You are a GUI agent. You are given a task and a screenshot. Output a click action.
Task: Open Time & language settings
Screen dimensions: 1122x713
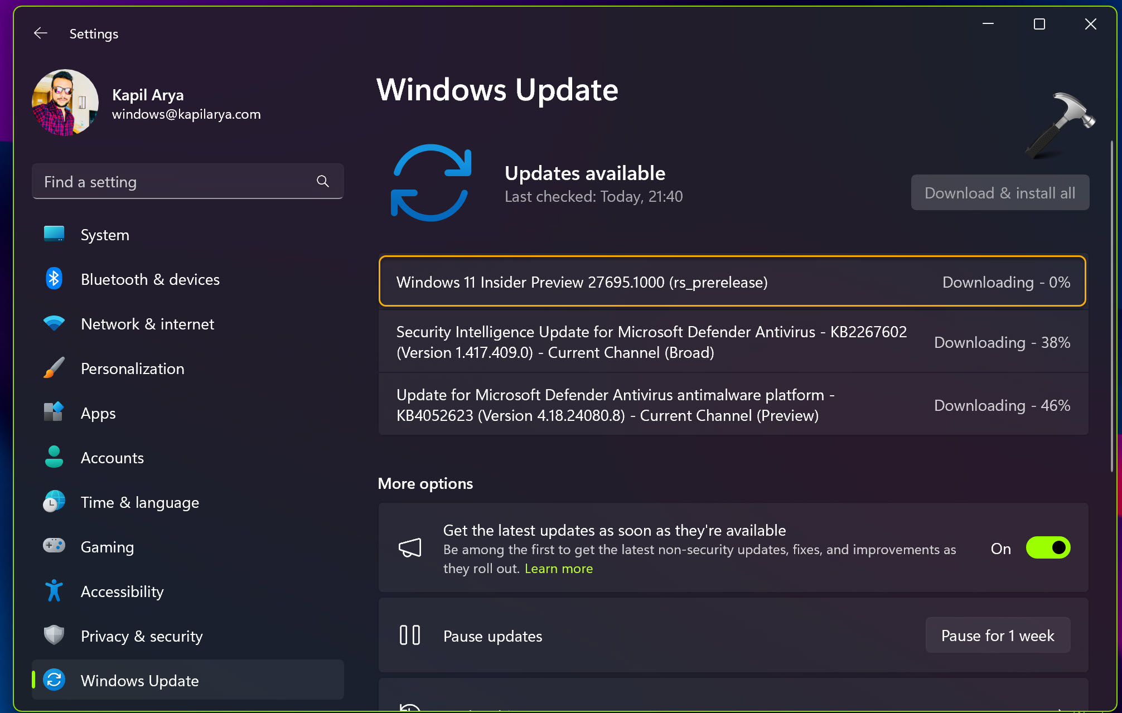tap(187, 502)
